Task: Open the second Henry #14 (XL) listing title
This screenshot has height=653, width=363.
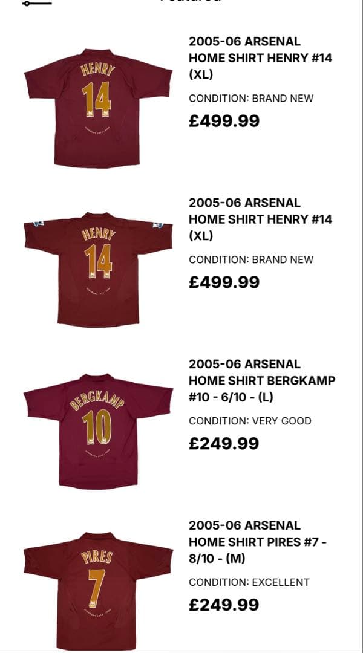Action: pyautogui.click(x=260, y=219)
